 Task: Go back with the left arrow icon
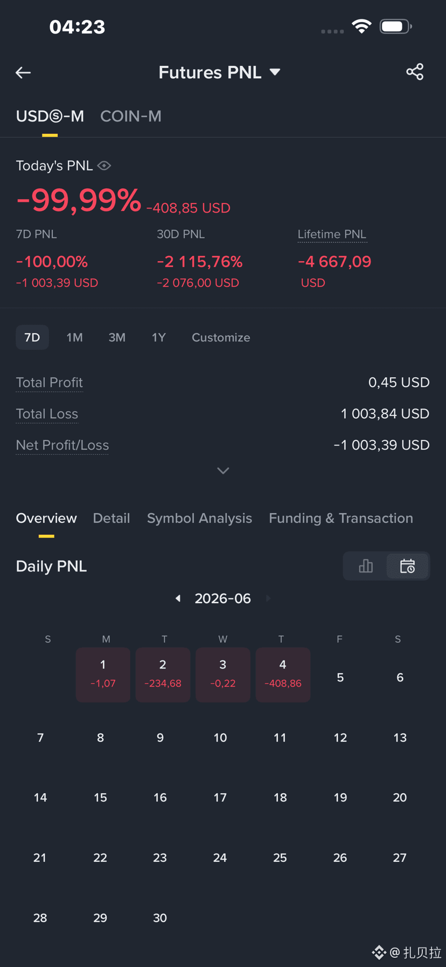[23, 72]
